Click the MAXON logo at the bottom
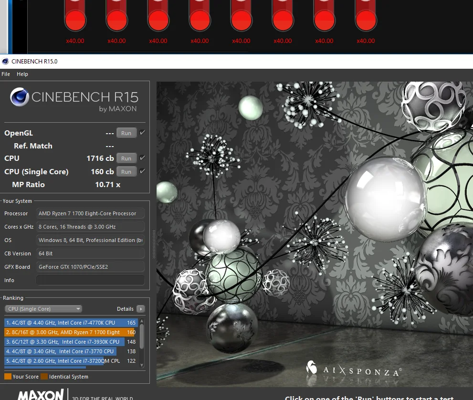Screen dimensions: 473x400 pos(41,395)
